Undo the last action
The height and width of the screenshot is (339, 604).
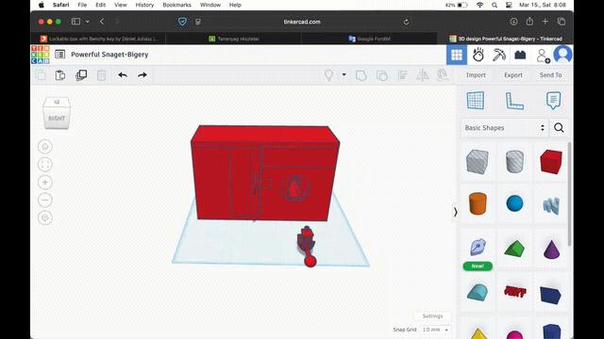[123, 75]
